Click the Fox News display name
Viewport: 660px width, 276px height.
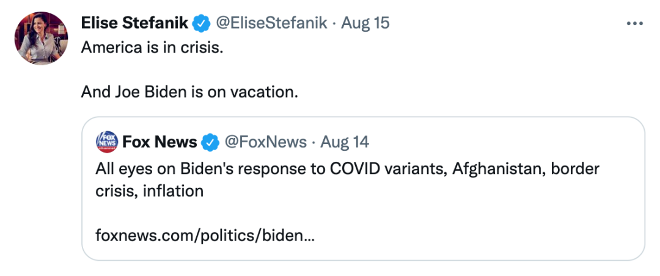[x=159, y=142]
